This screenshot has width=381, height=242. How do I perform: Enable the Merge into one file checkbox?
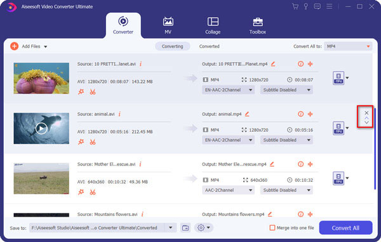[x=272, y=227]
